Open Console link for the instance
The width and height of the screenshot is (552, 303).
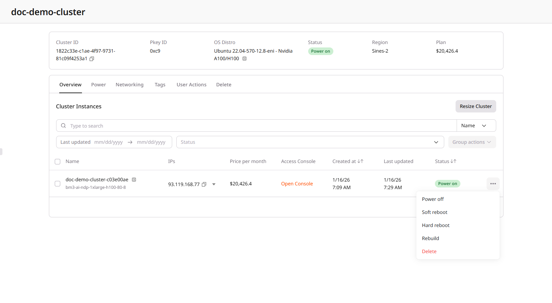coord(297,184)
